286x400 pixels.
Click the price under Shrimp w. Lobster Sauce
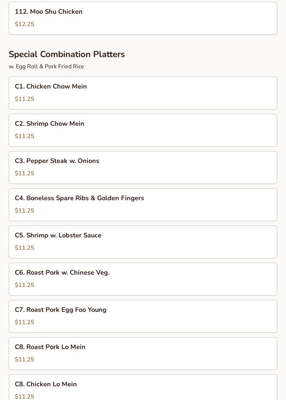(25, 248)
